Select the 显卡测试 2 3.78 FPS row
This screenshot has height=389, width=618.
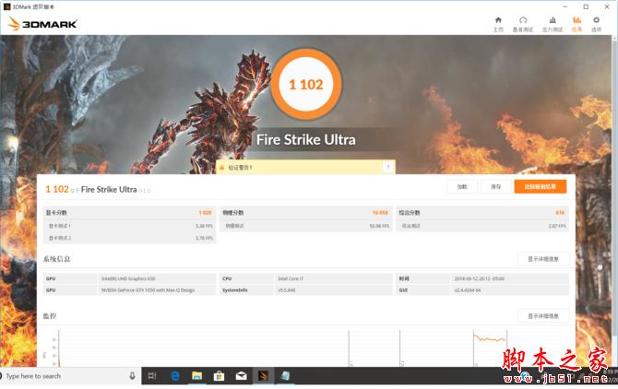coord(129,238)
